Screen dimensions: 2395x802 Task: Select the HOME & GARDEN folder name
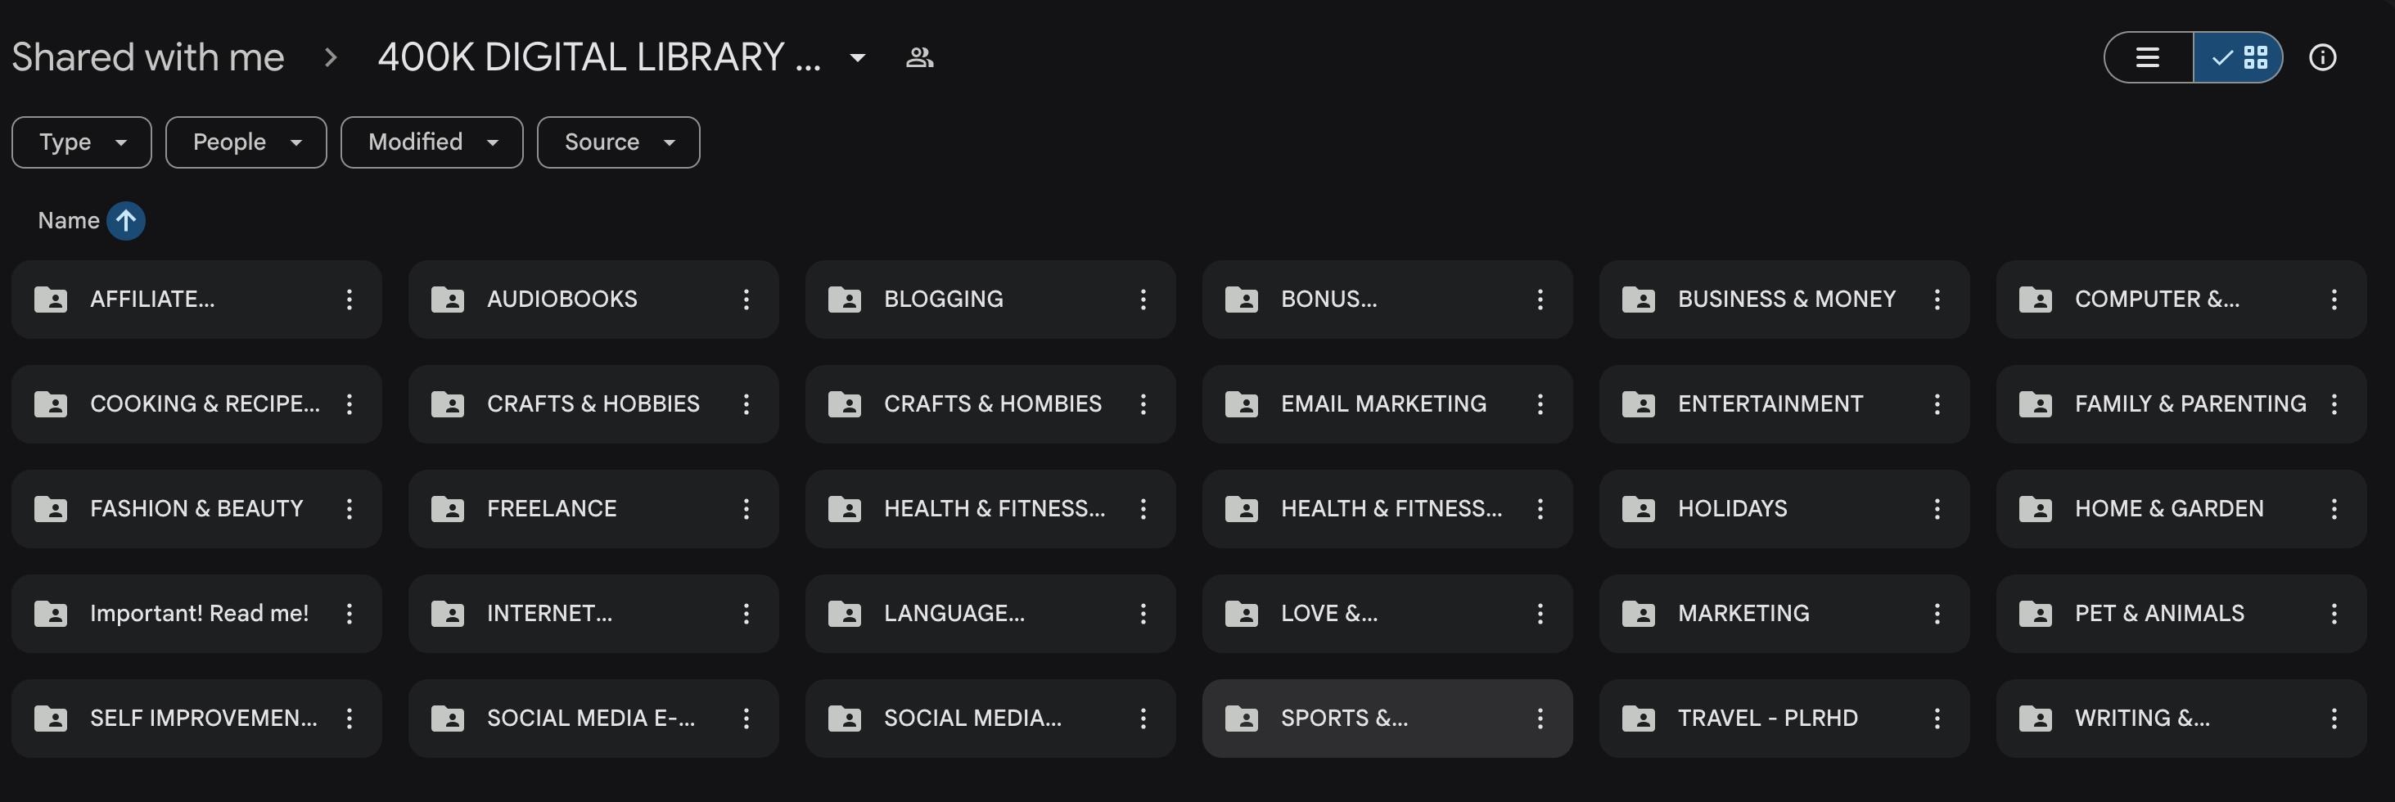[x=2169, y=509]
